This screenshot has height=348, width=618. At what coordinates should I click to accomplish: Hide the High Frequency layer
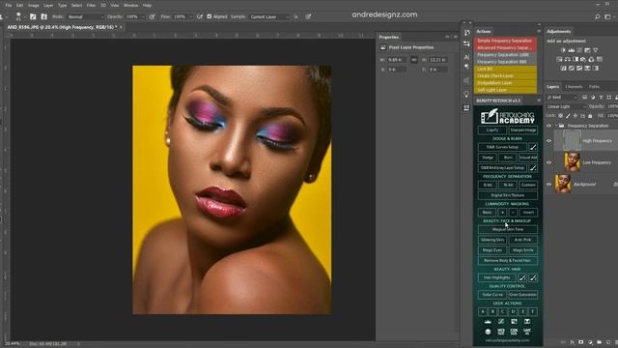pyautogui.click(x=549, y=141)
